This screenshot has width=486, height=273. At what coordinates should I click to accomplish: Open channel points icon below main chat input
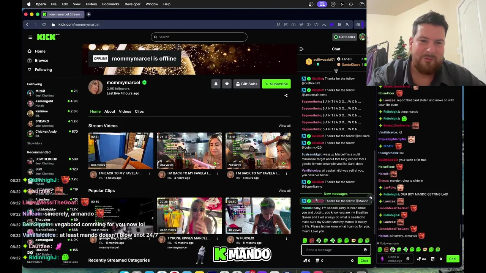pos(305,260)
